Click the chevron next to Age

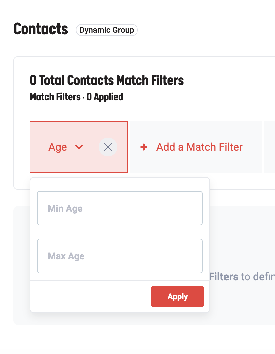(79, 147)
